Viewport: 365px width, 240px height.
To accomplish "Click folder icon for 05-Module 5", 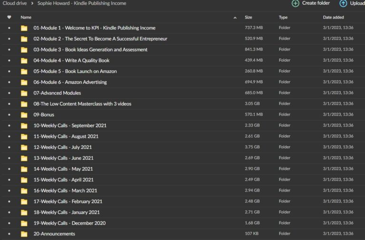I will pos(24,71).
